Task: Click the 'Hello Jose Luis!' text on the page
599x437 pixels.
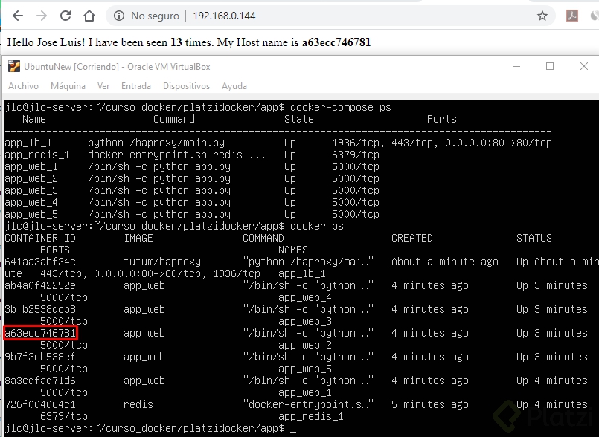Action: 46,42
